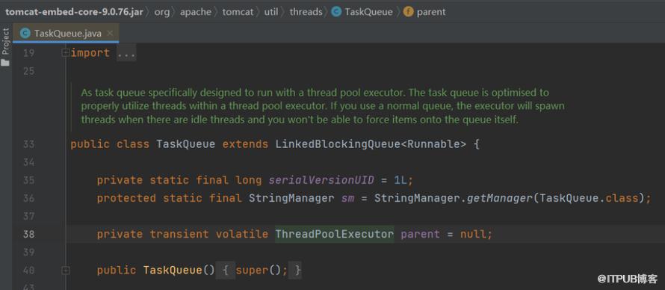This screenshot has height=290, width=665.
Task: Click line number 38 in the gutter
Action: pyautogui.click(x=28, y=234)
